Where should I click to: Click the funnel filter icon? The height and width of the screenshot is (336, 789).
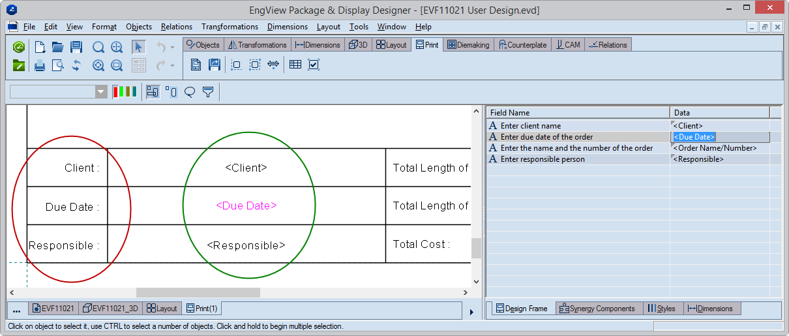[x=208, y=91]
